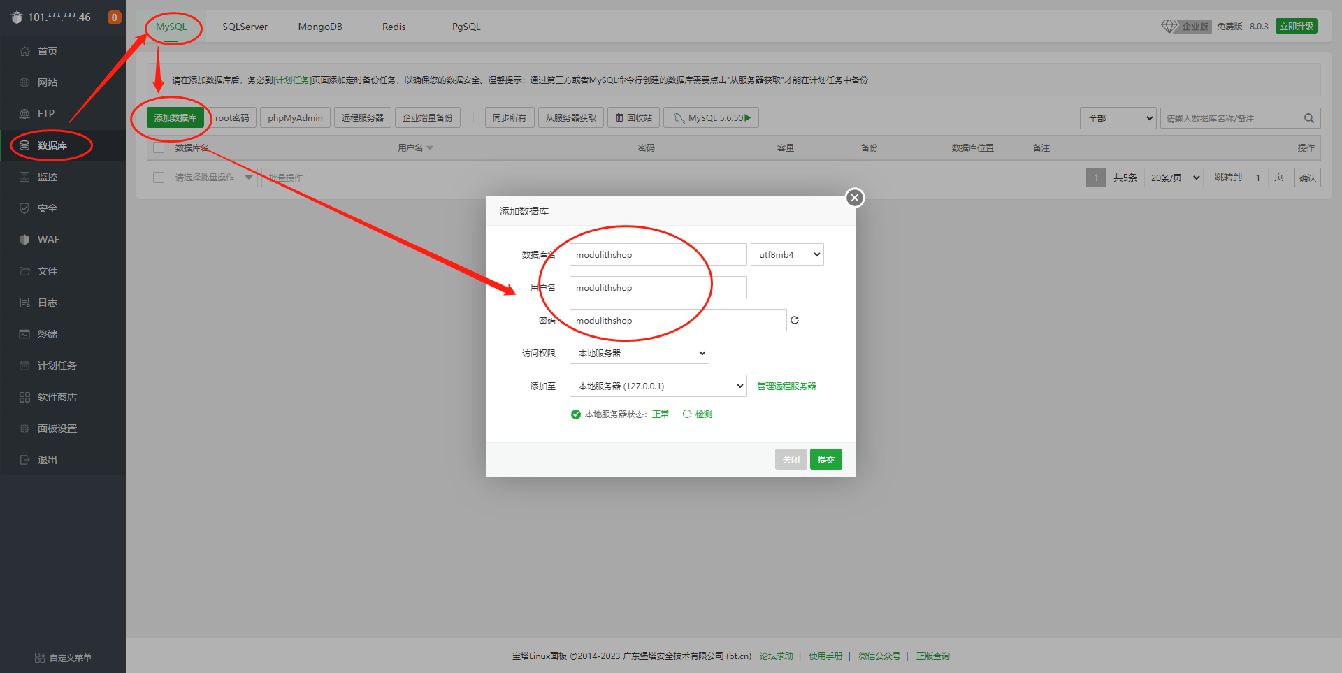Open the 添加至 server dropdown
This screenshot has width=1342, height=673.
click(x=658, y=386)
